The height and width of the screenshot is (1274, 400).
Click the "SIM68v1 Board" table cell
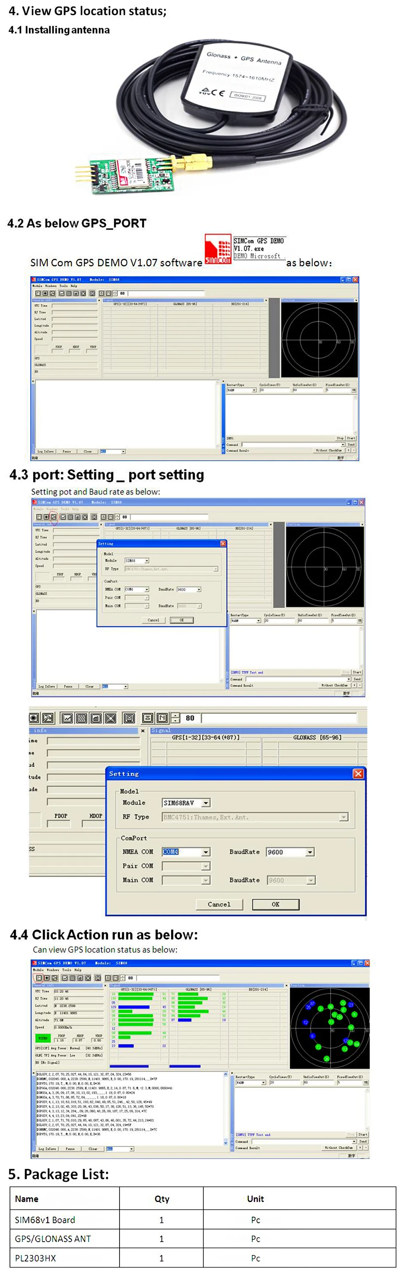coord(65,1220)
